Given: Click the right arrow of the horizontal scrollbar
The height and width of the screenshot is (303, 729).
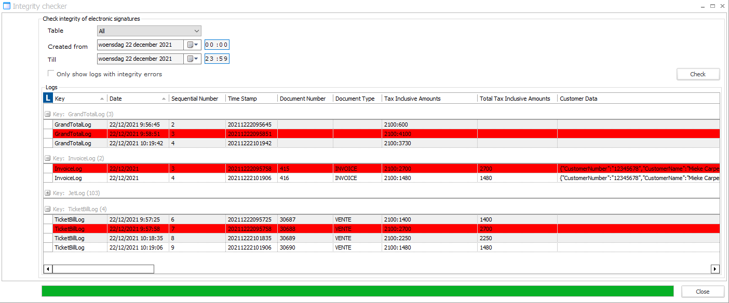Looking at the screenshot, I should 715,269.
